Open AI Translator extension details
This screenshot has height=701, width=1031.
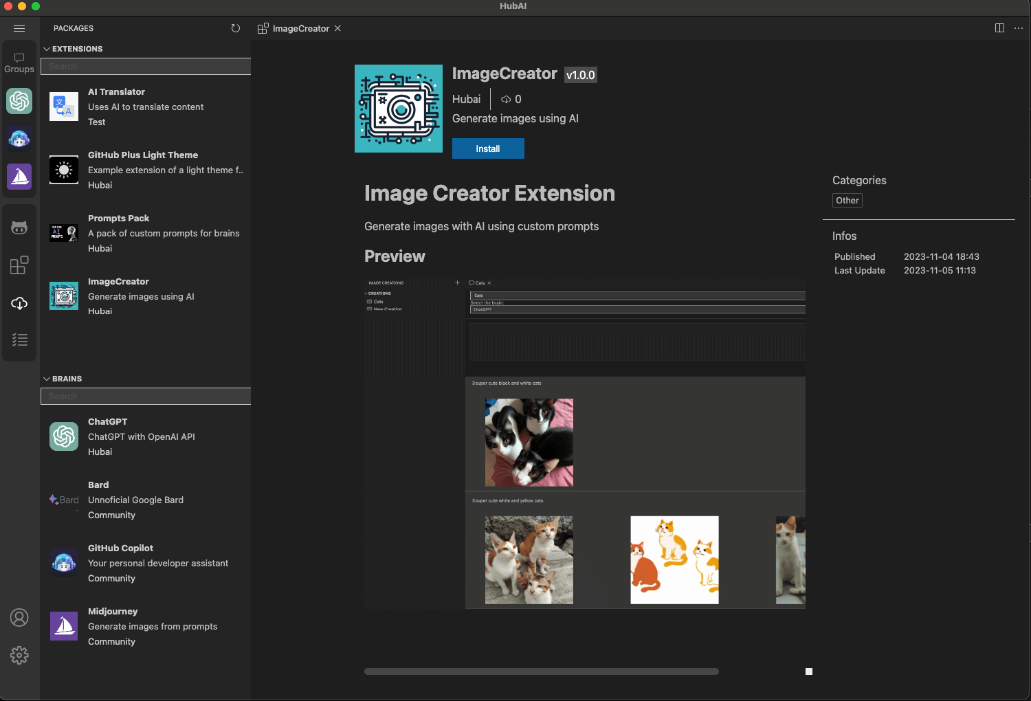coord(146,107)
